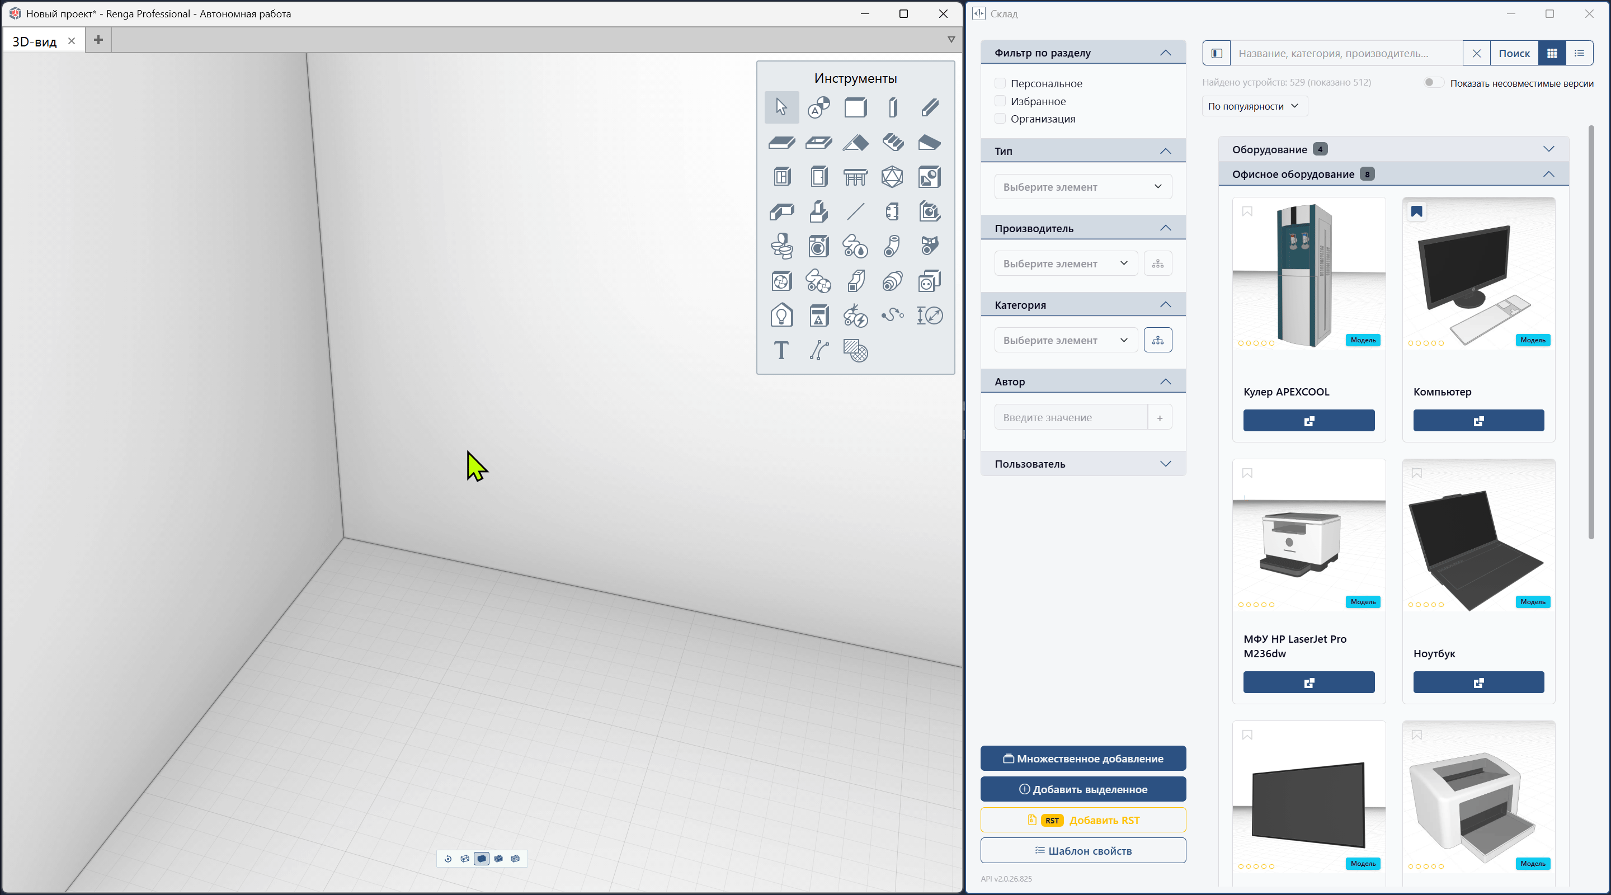The width and height of the screenshot is (1611, 895).
Task: Select the washing machine Equipment tool
Action: pyautogui.click(x=818, y=247)
